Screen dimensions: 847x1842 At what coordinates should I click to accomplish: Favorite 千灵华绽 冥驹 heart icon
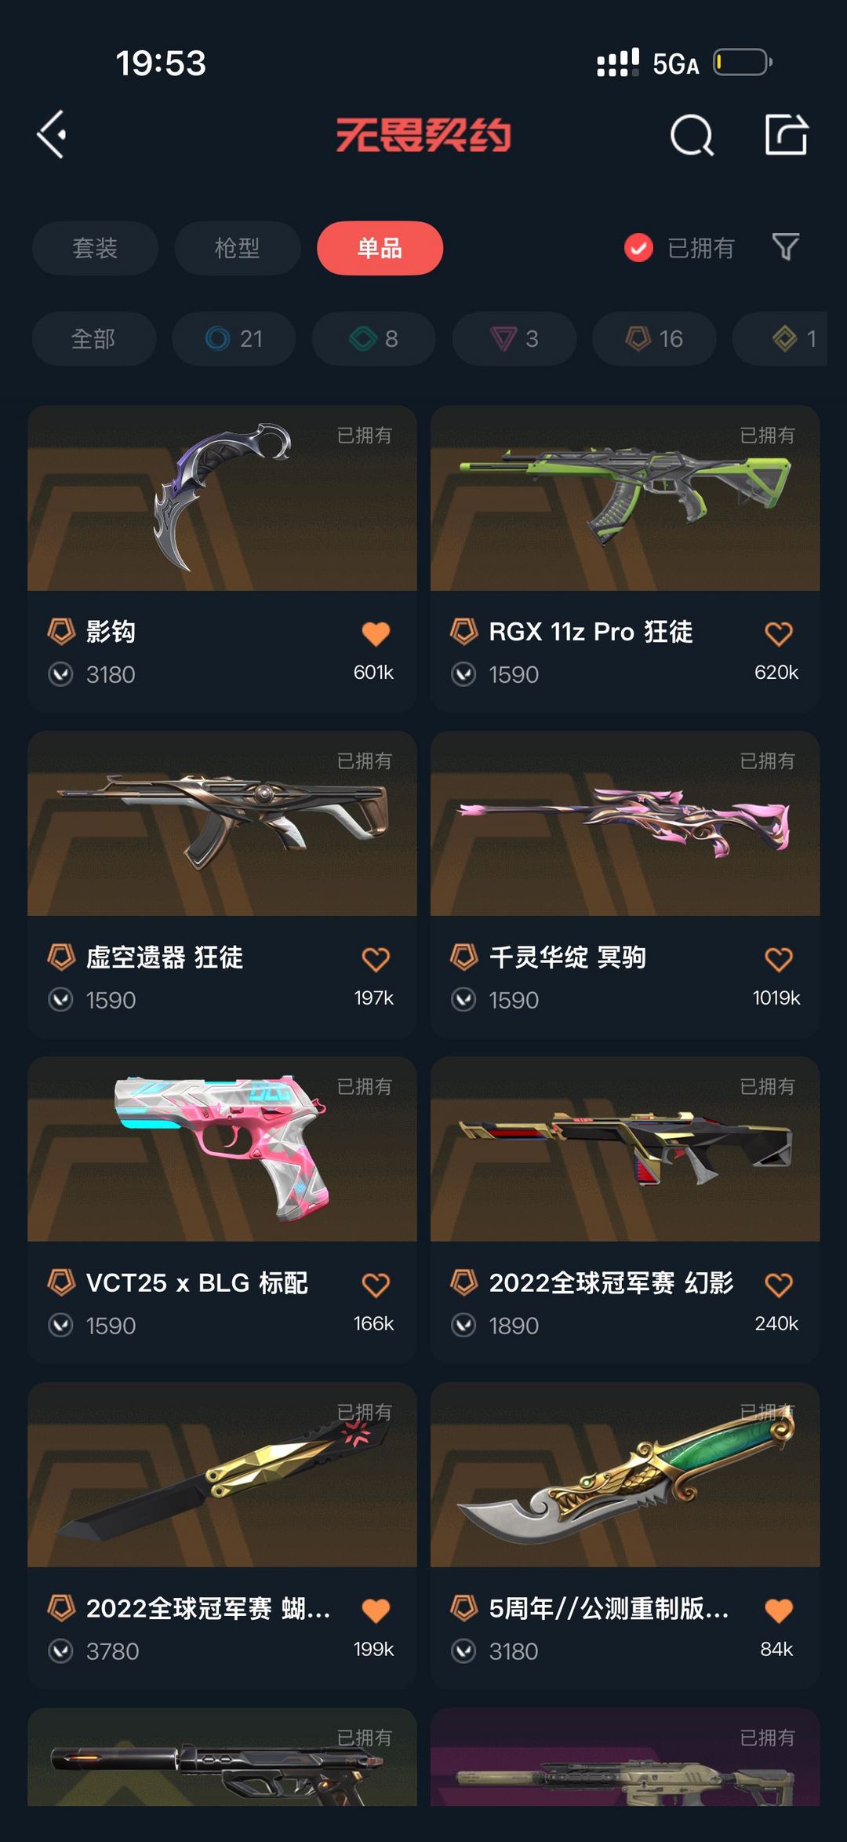[779, 959]
